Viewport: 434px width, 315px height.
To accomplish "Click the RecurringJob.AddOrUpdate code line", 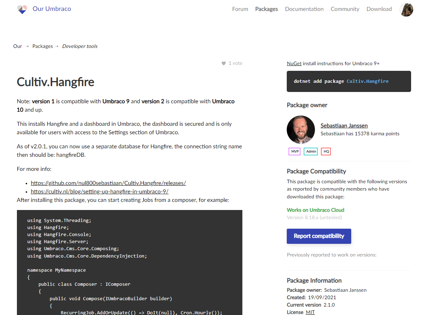I will (142, 313).
